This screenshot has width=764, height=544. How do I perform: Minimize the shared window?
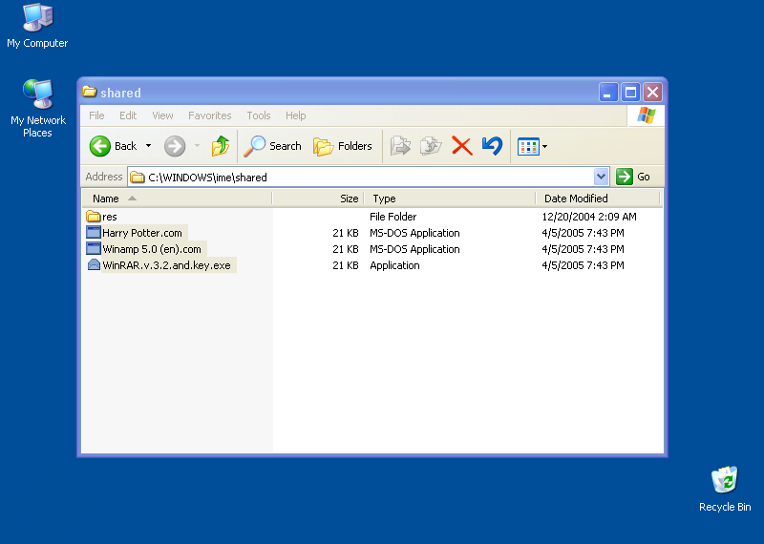(608, 92)
